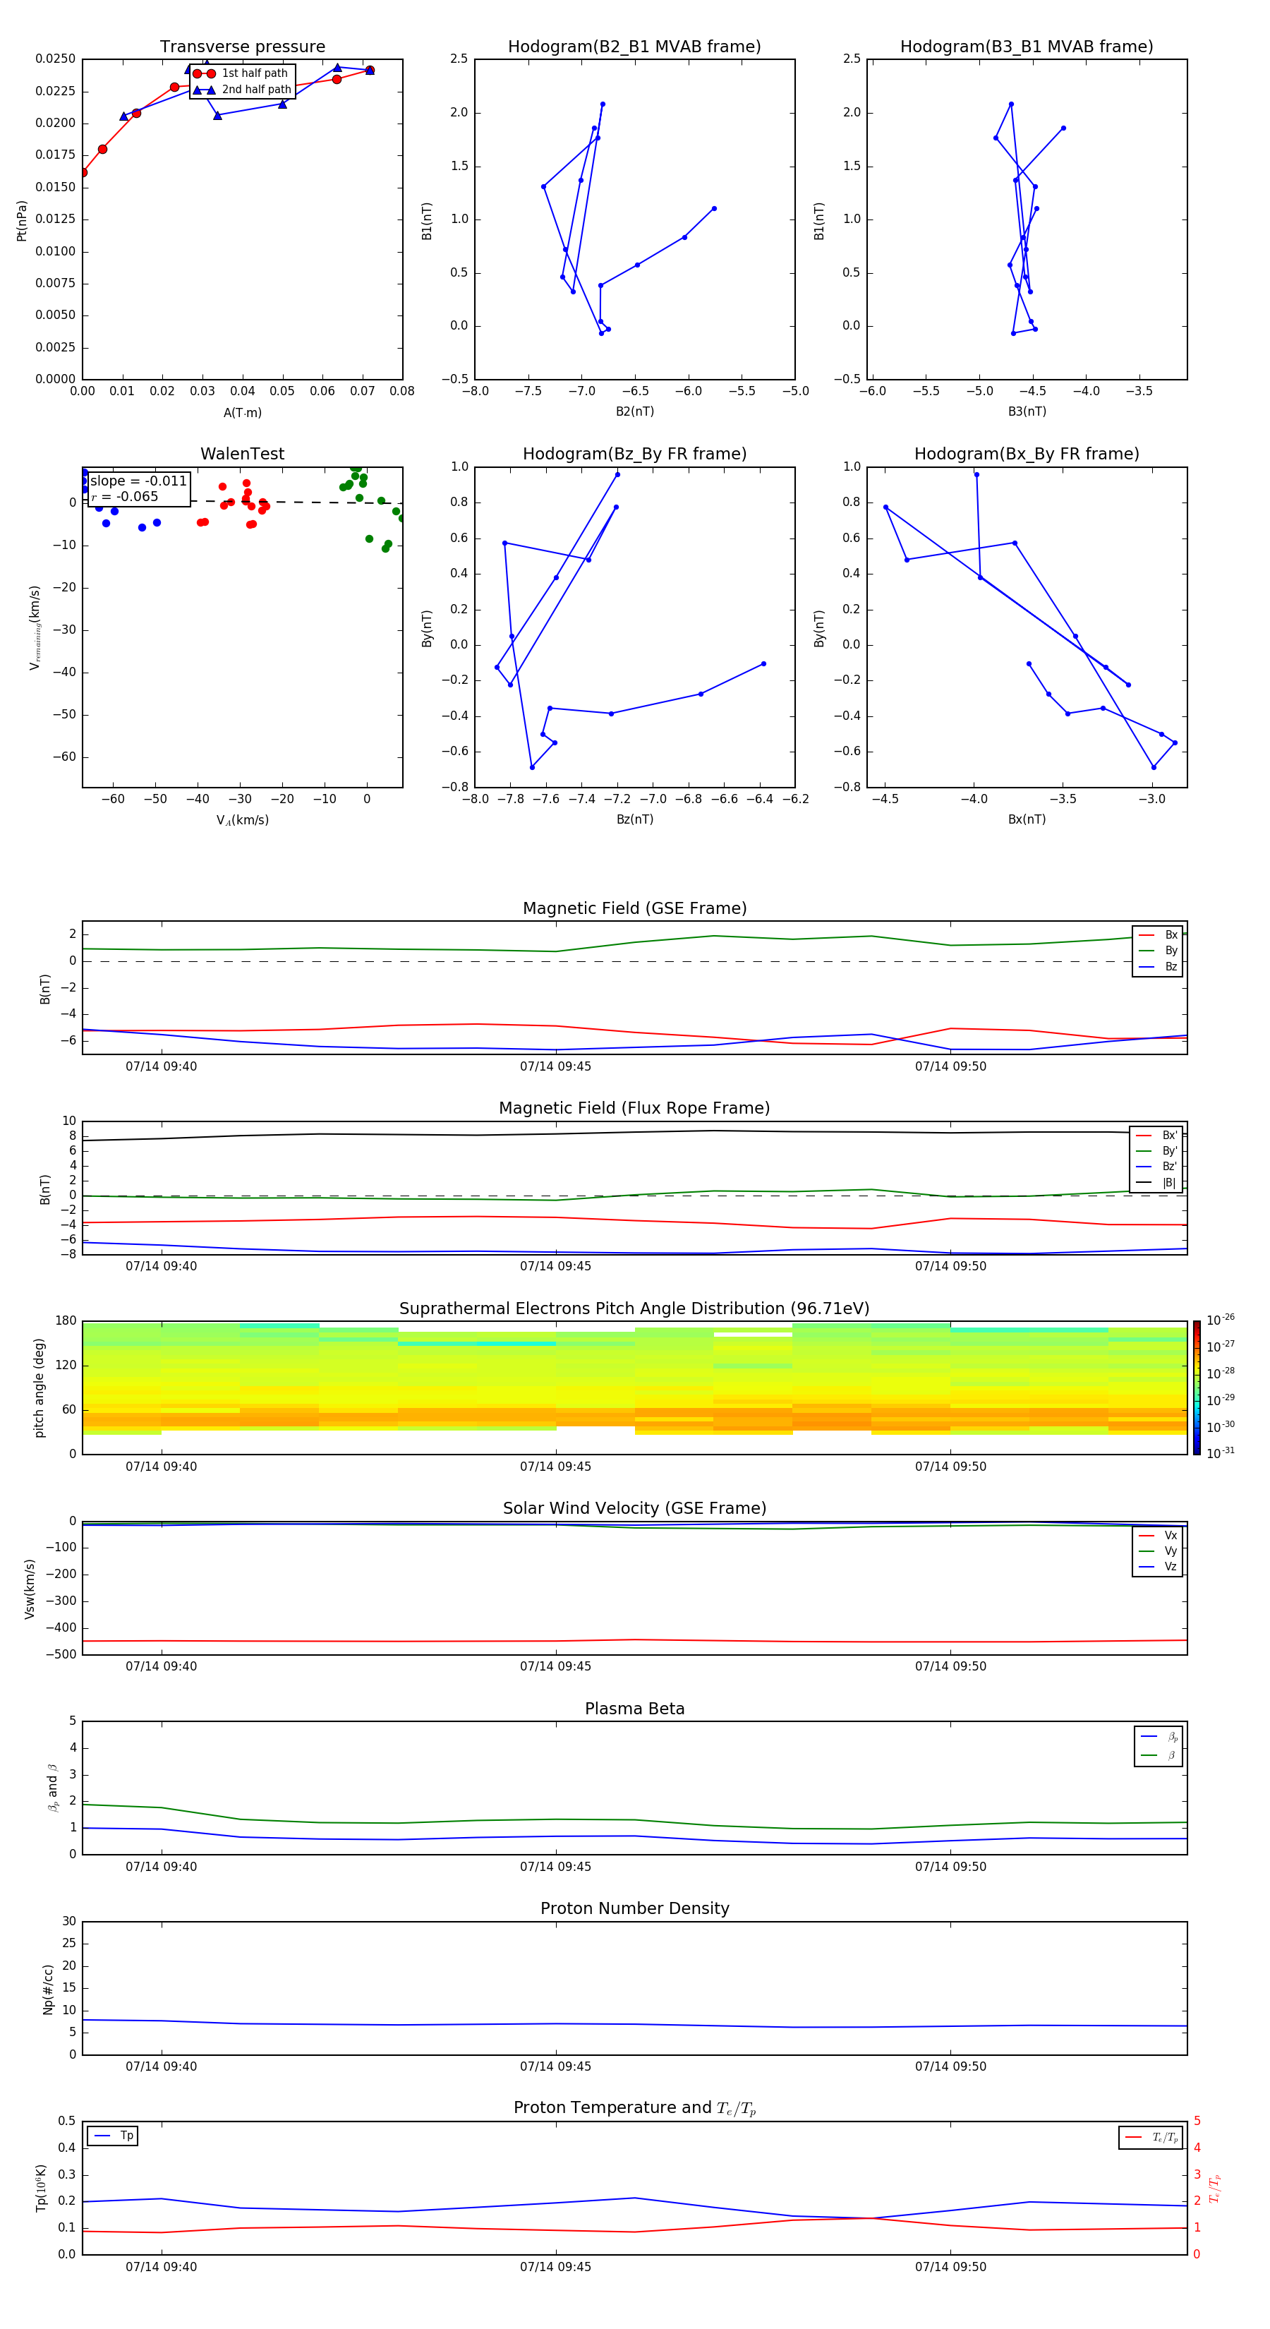Click the red Vx solar wind line
1270x2329 pixels.
pyautogui.click(x=634, y=1640)
